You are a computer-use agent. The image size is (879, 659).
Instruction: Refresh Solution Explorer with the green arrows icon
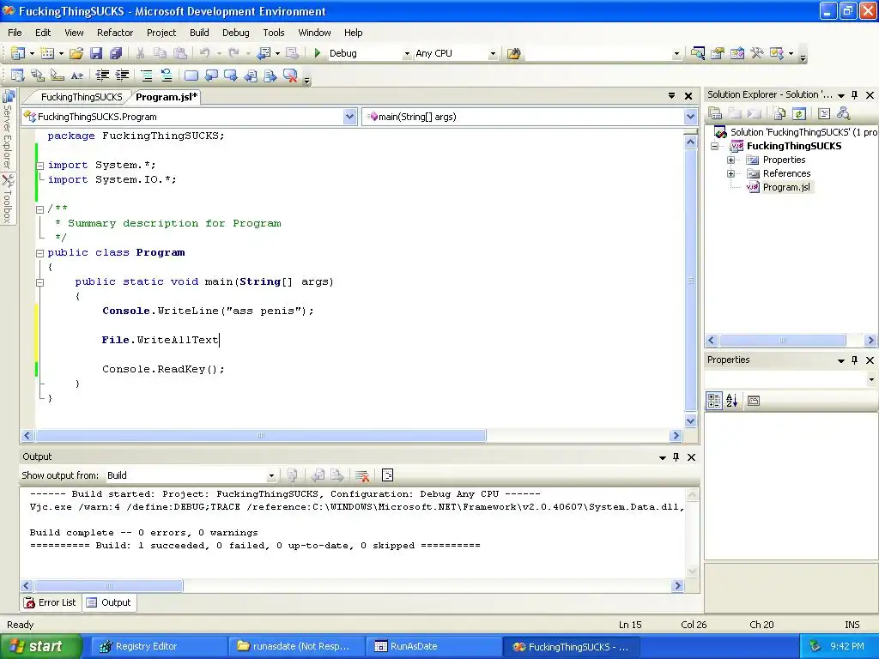tap(799, 114)
